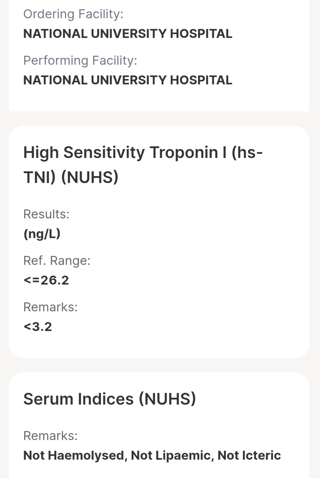Image resolution: width=320 pixels, height=478 pixels.
Task: Open the High Sensitivity Troponin I card title
Action: (x=143, y=165)
